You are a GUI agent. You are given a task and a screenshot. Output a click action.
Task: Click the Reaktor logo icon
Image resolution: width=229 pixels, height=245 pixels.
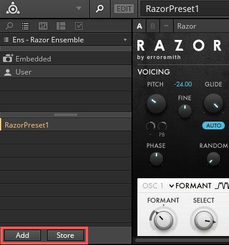(x=13, y=8)
